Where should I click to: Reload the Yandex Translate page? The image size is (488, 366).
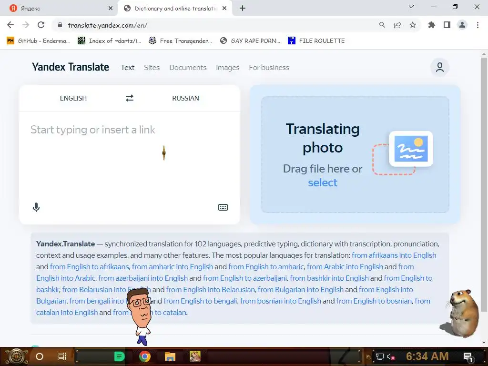pyautogui.click(x=41, y=25)
